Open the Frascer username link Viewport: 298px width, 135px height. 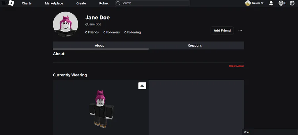256,3
